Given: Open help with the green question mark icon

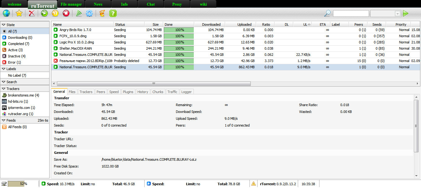Looking at the screenshot, I should (x=113, y=13).
